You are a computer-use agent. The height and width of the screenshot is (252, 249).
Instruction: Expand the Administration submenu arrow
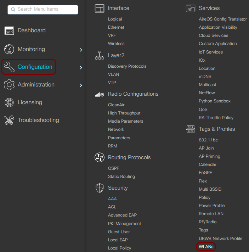[81, 85]
